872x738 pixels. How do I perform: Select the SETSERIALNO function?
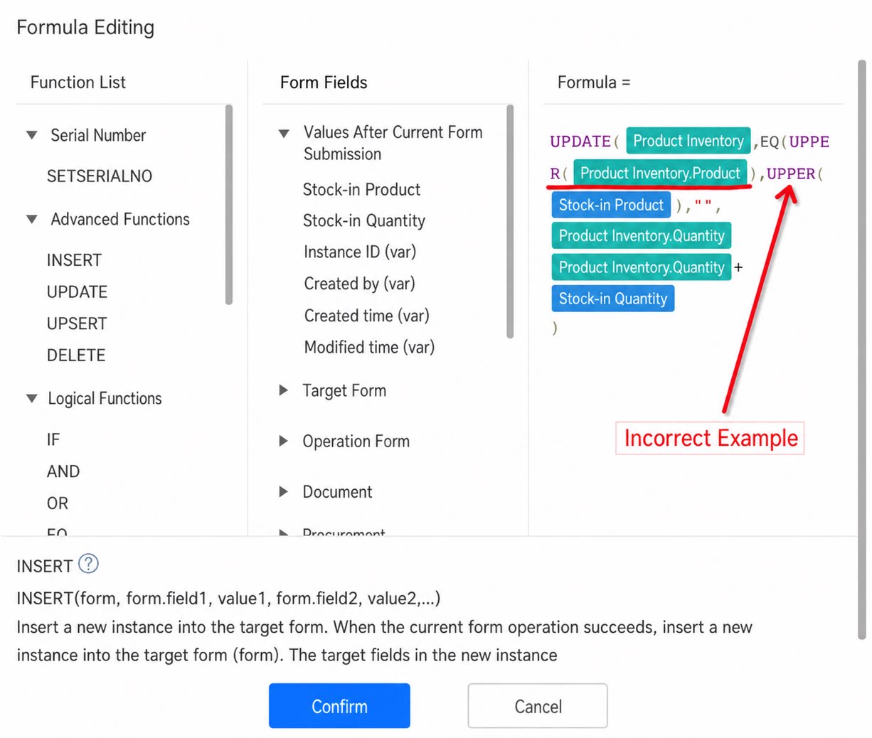(100, 176)
